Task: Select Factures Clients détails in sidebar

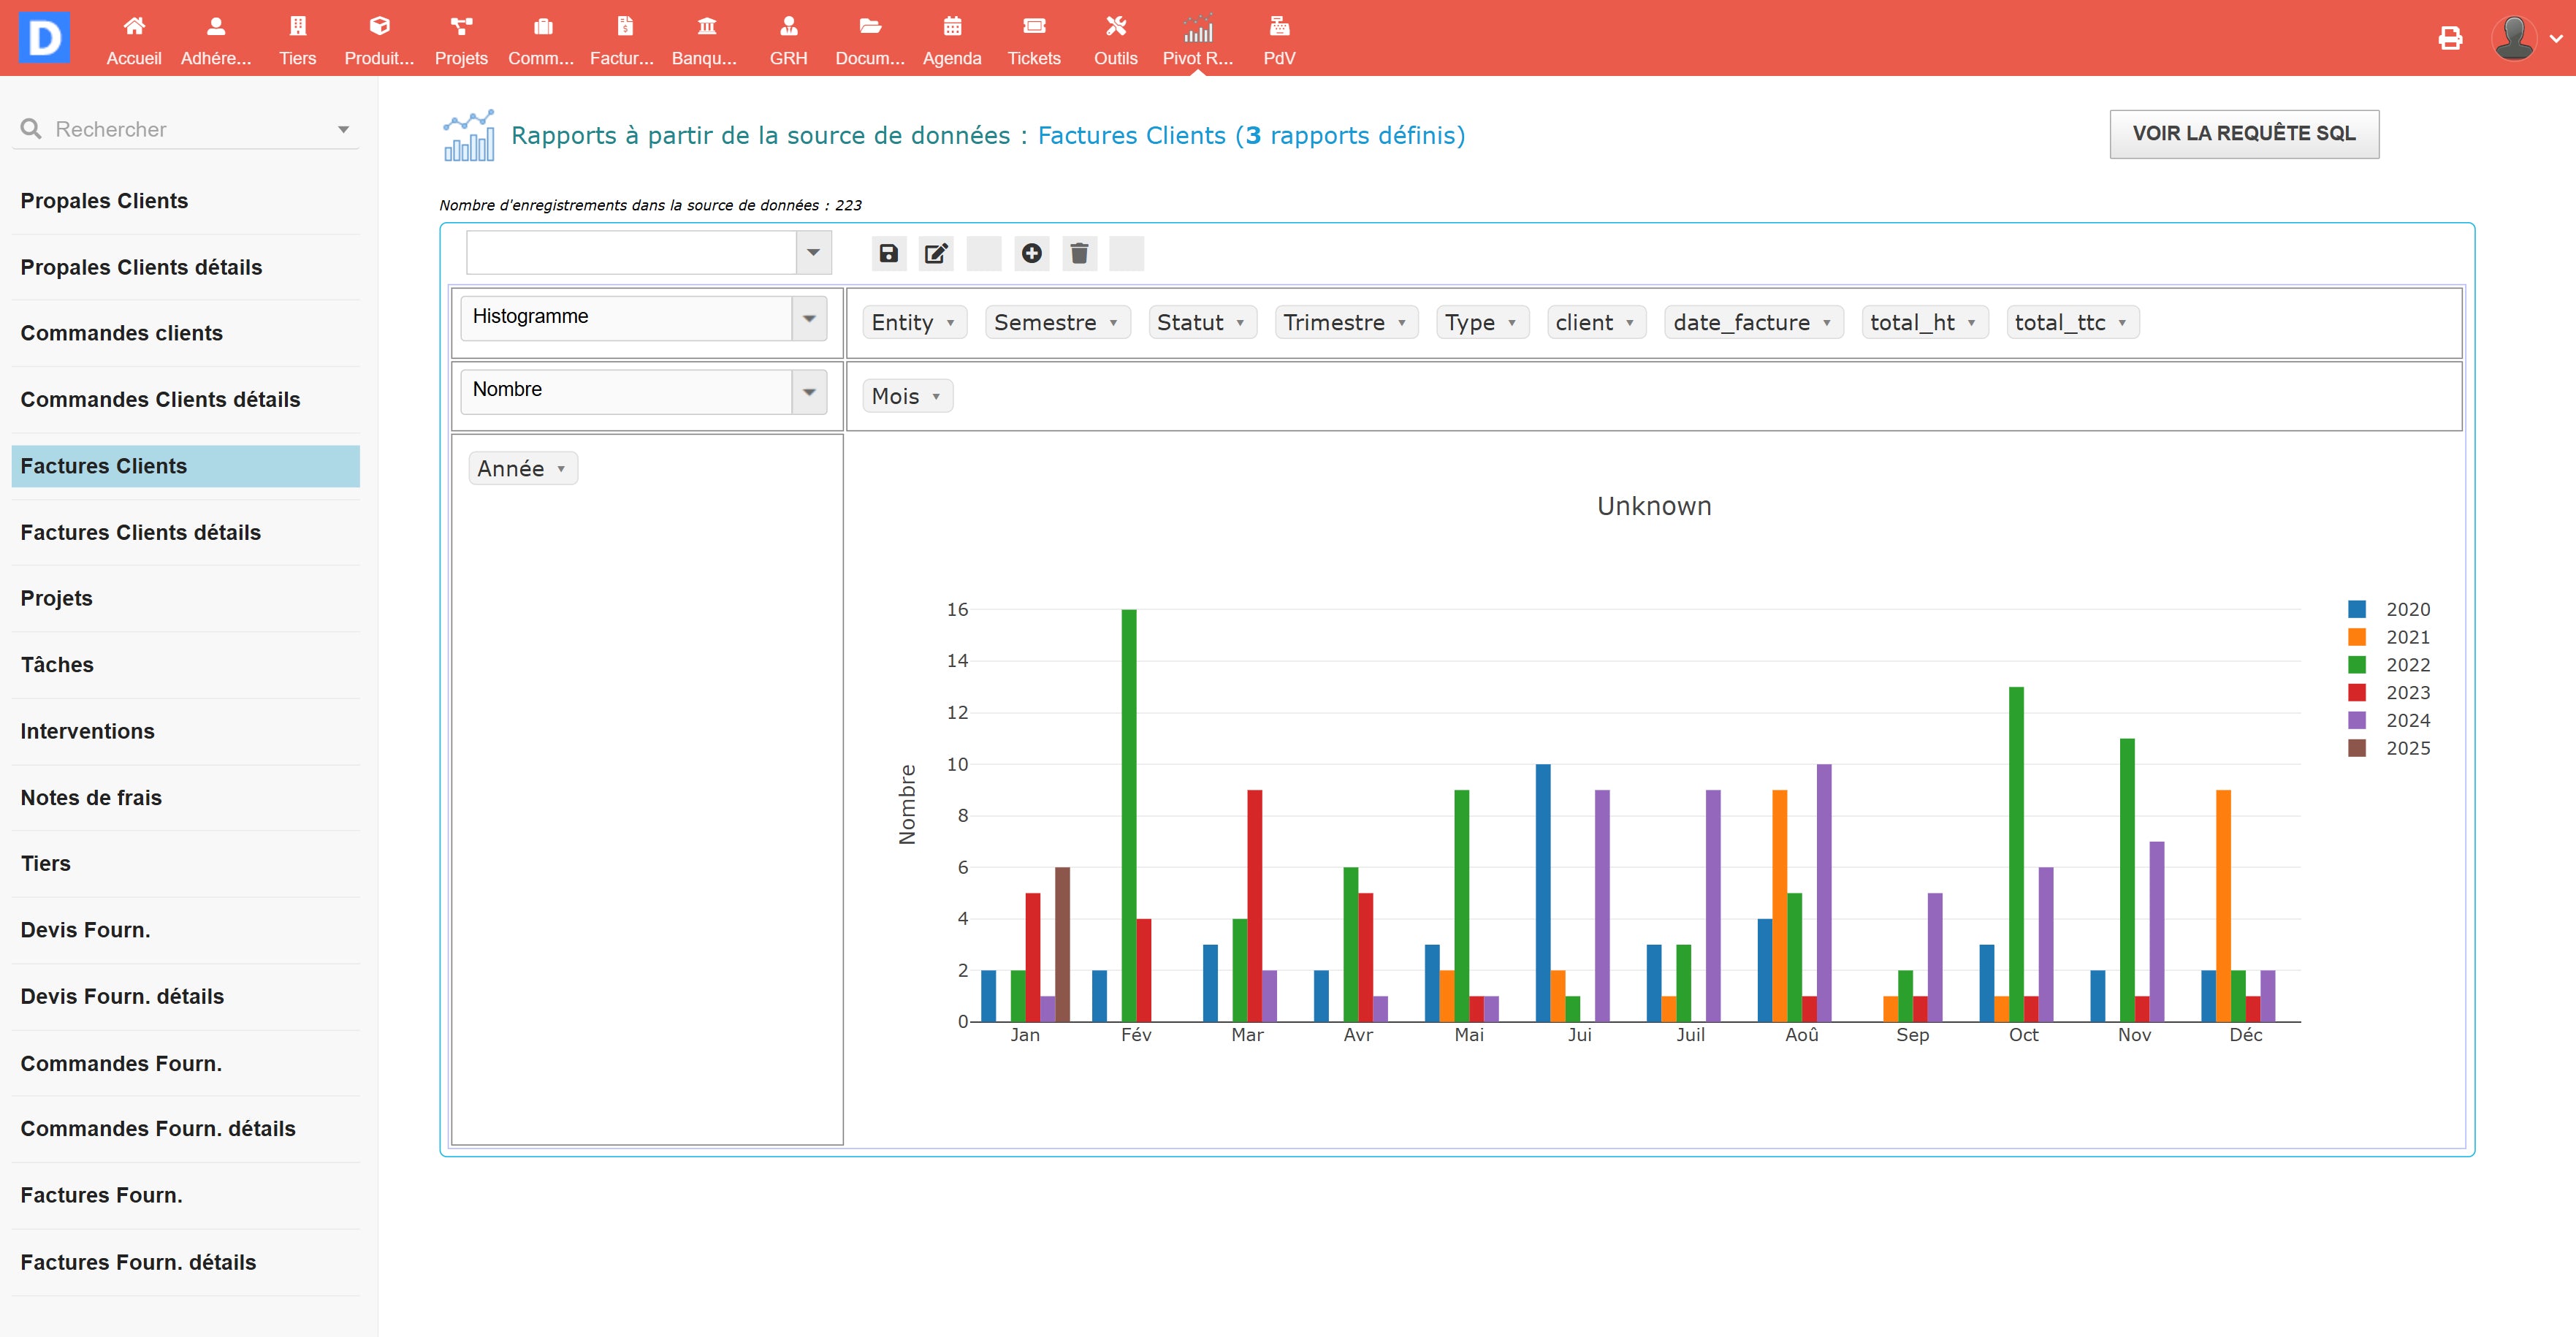Action: pyautogui.click(x=141, y=532)
